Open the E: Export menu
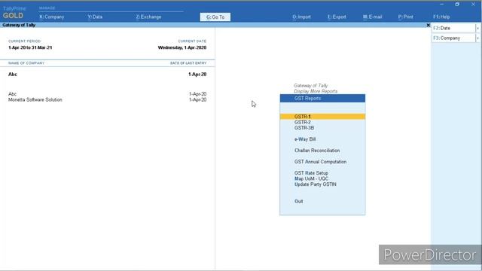482x271 pixels. (x=337, y=17)
